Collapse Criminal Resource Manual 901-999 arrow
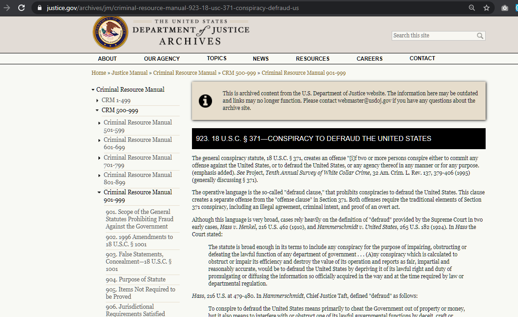The height and width of the screenshot is (317, 518). pos(99,192)
